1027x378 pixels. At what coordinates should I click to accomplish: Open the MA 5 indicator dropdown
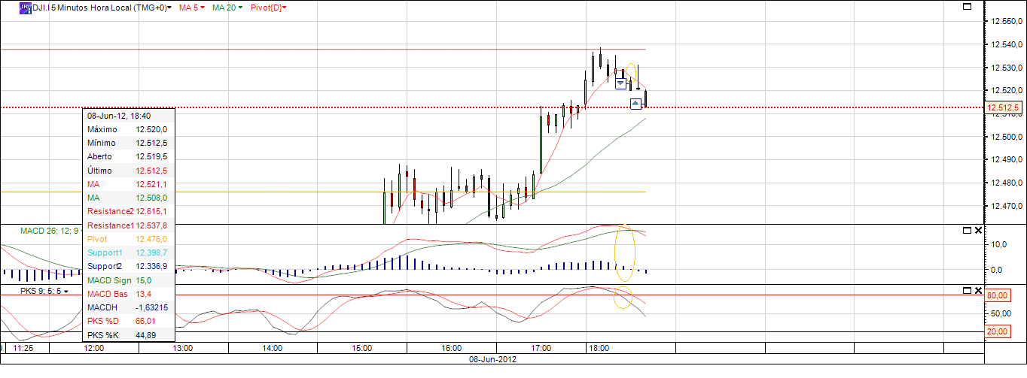pos(203,8)
